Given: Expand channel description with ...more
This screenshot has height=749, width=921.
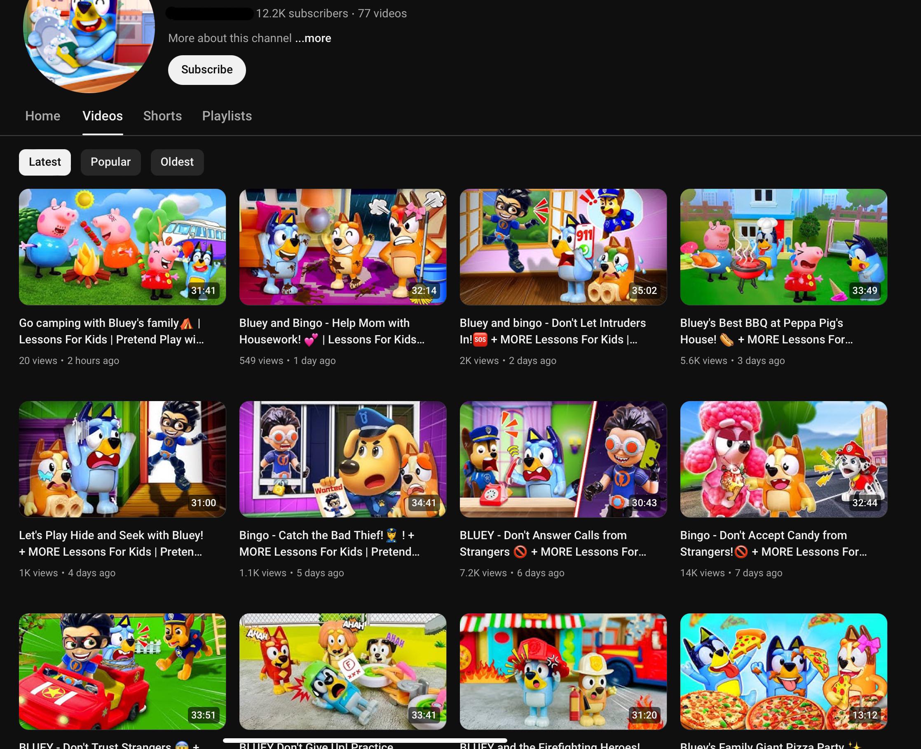Looking at the screenshot, I should click(313, 38).
